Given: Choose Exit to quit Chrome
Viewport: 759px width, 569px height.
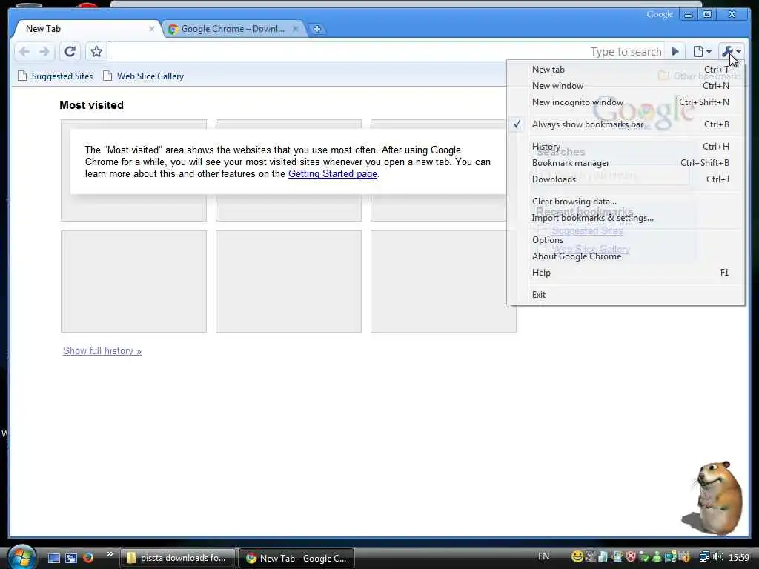Looking at the screenshot, I should (x=626, y=295).
